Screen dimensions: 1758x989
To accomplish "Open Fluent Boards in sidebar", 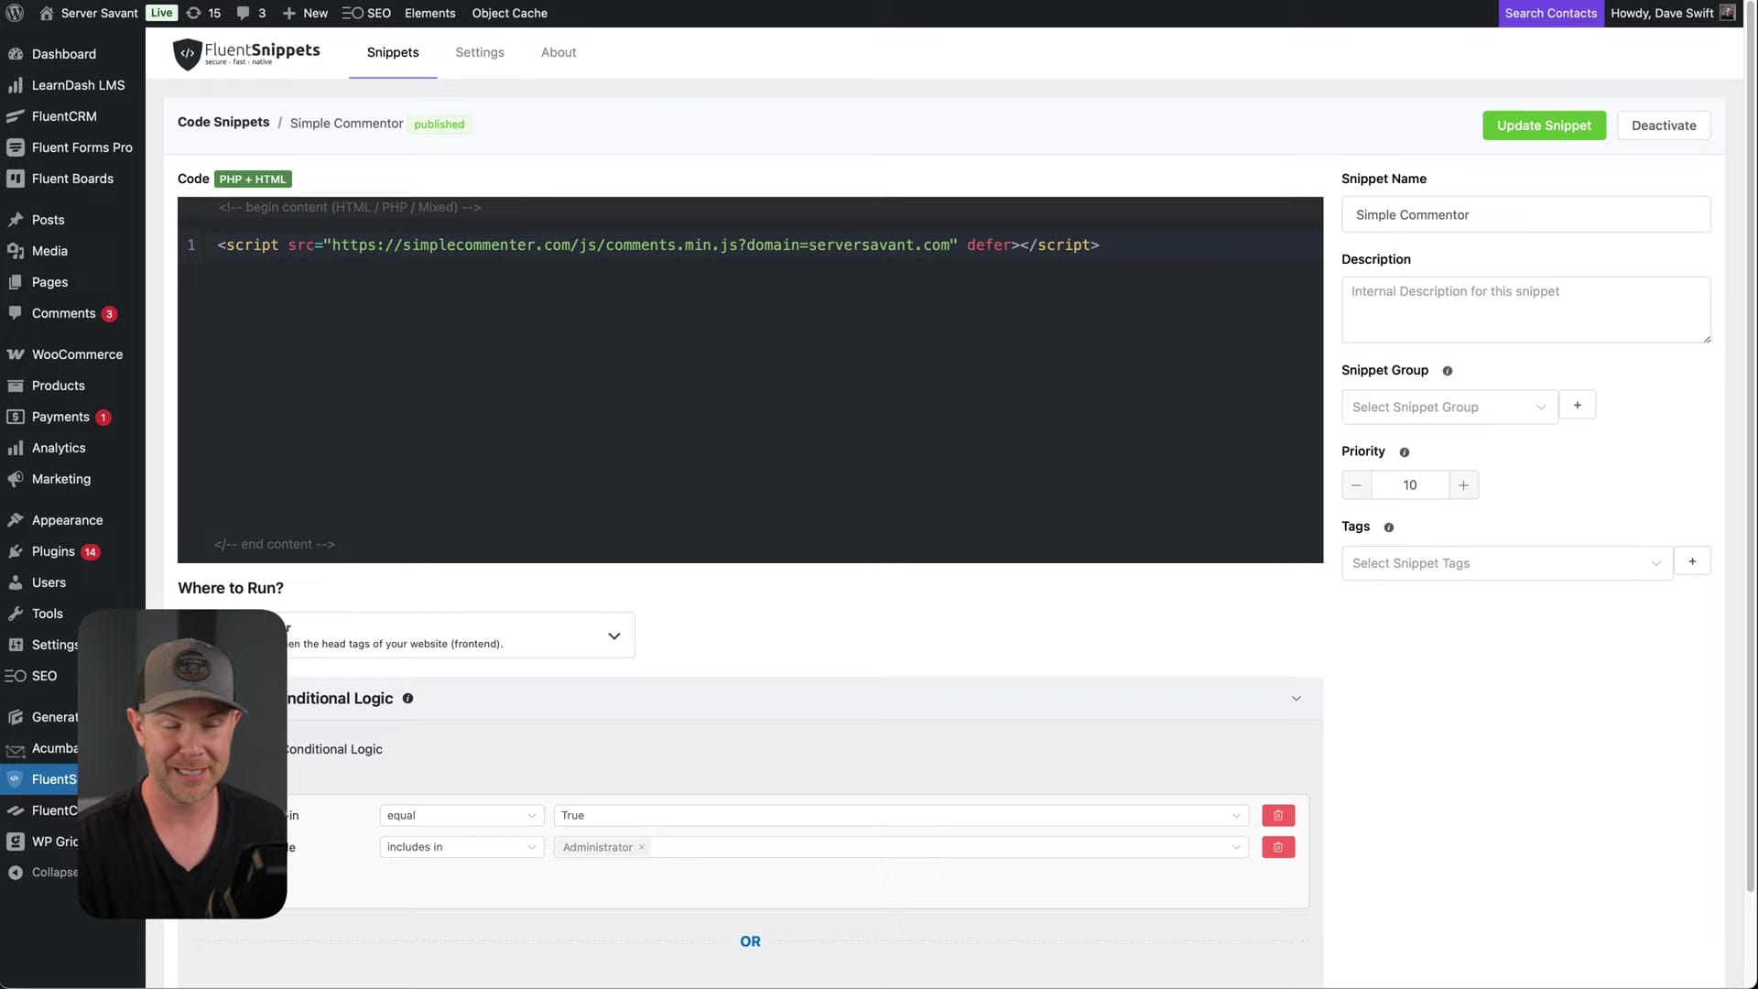I will tap(72, 179).
